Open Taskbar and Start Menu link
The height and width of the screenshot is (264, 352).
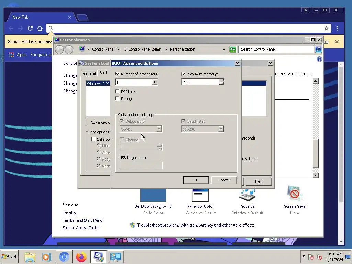tap(82, 220)
